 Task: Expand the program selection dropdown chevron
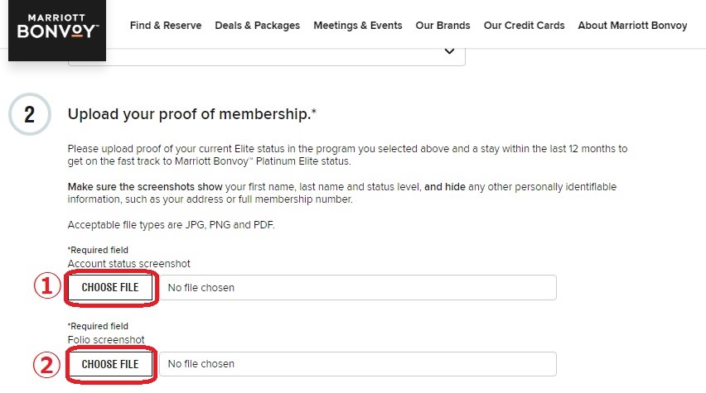tap(449, 51)
